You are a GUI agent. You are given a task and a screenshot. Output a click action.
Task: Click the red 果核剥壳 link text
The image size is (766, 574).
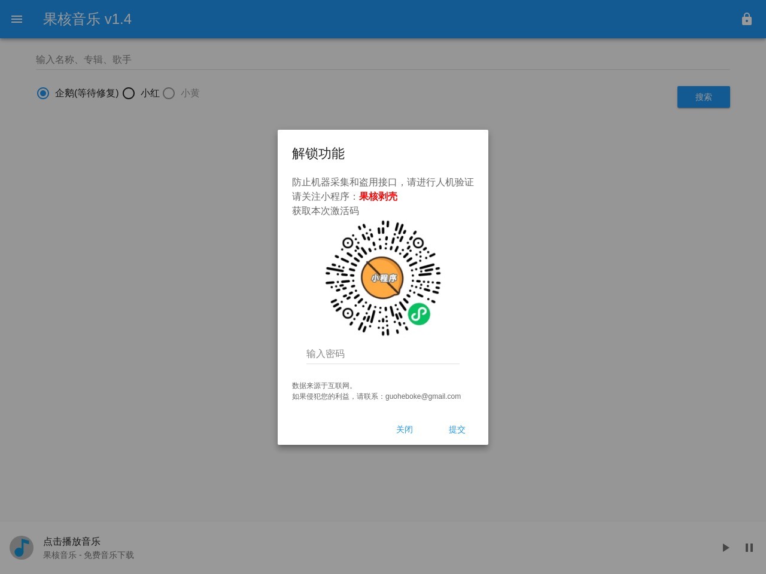tap(378, 197)
